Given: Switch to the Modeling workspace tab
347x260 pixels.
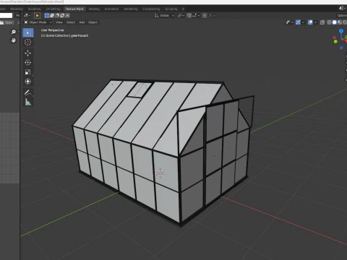Looking at the screenshot, I should coord(17,9).
